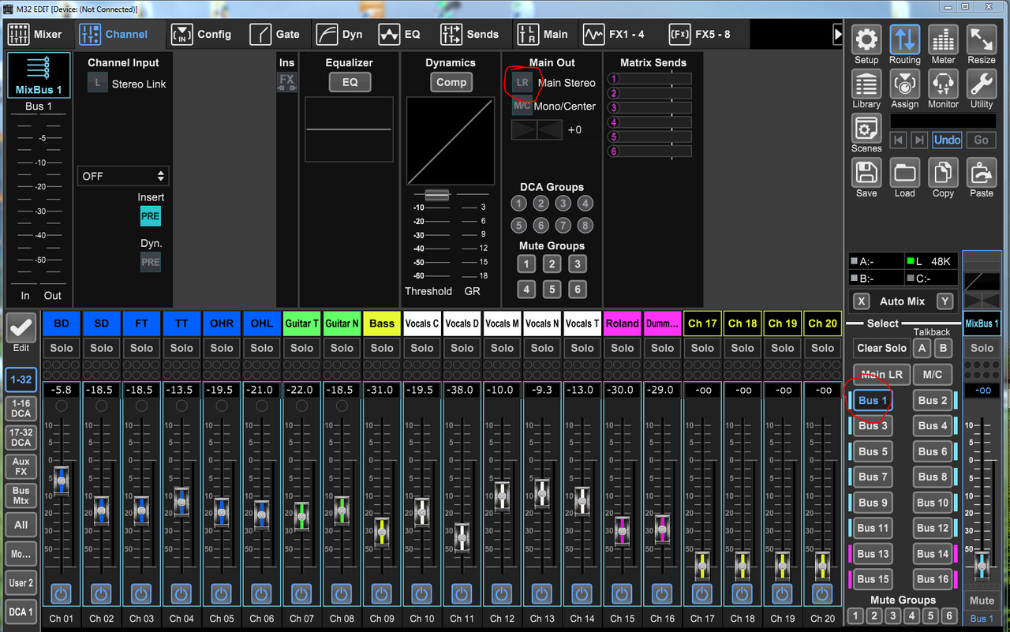The height and width of the screenshot is (632, 1010).
Task: Click the Resize window icon
Action: coord(982,39)
